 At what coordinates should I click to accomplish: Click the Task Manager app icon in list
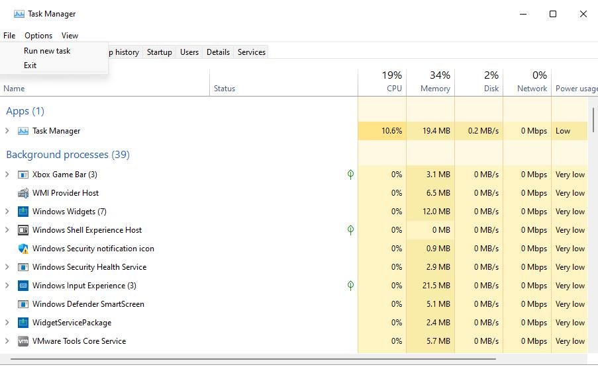click(x=23, y=131)
